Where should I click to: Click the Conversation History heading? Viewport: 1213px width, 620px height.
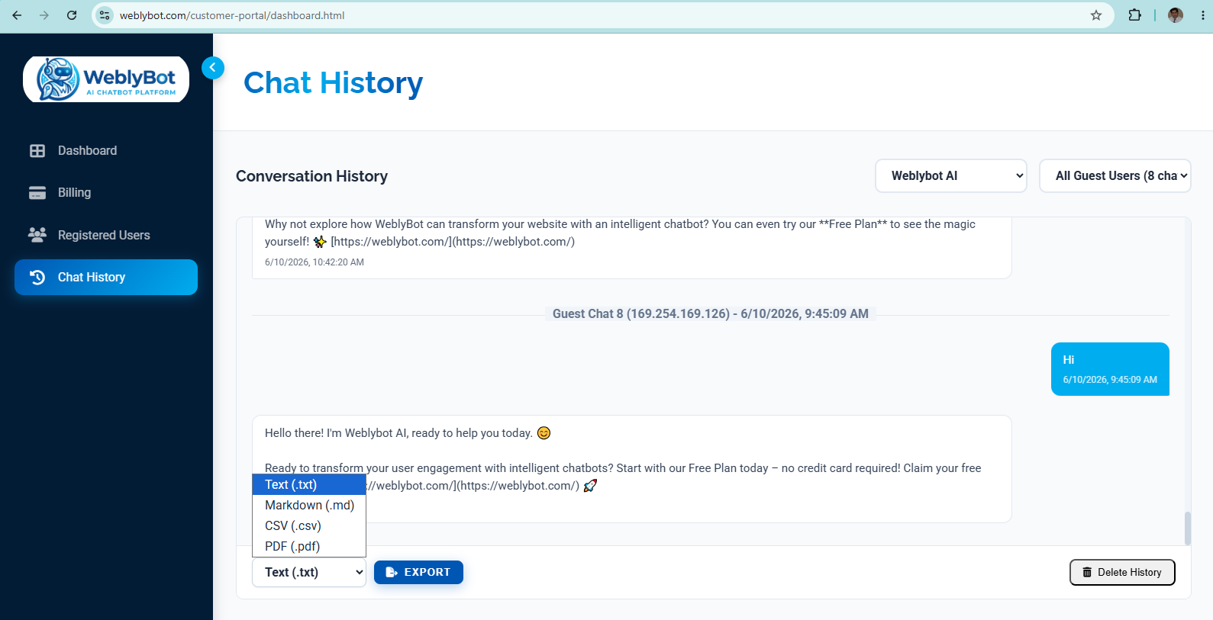pyautogui.click(x=311, y=176)
